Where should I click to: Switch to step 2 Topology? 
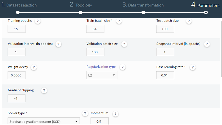point(81,5)
